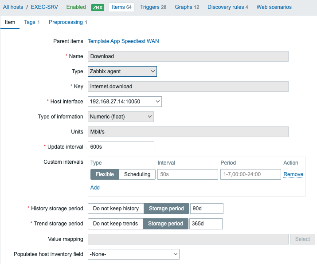This screenshot has width=317, height=264.
Task: Click the Update interval field
Action: [121, 147]
